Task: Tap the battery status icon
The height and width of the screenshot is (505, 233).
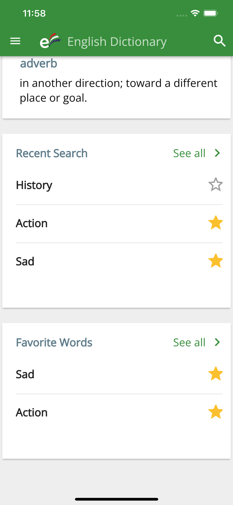Action: (x=211, y=13)
